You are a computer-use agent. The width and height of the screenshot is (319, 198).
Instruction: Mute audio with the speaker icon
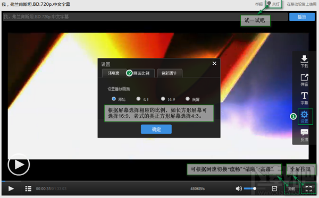tap(239, 188)
